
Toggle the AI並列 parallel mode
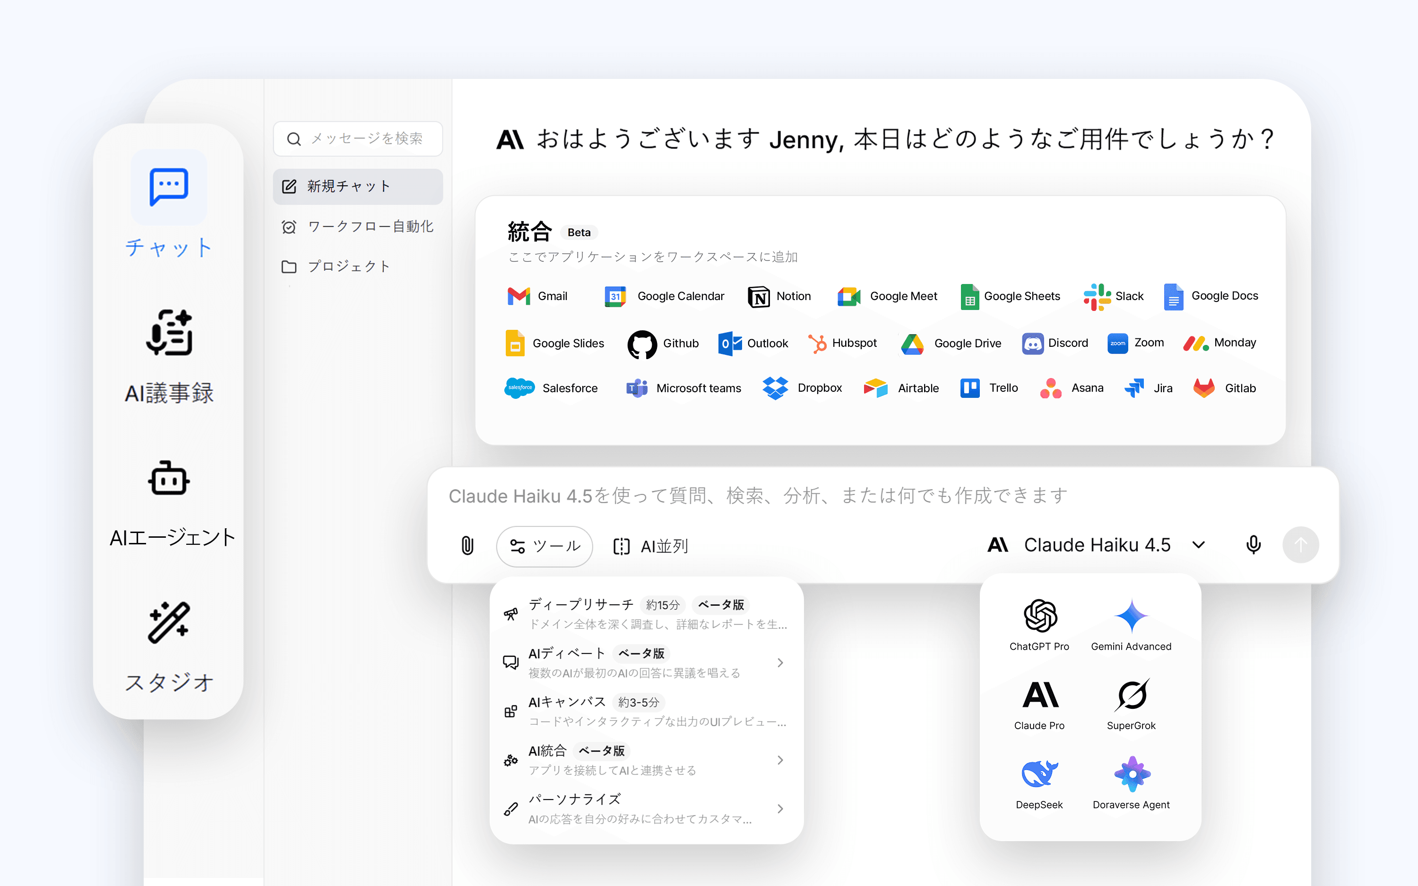(650, 546)
